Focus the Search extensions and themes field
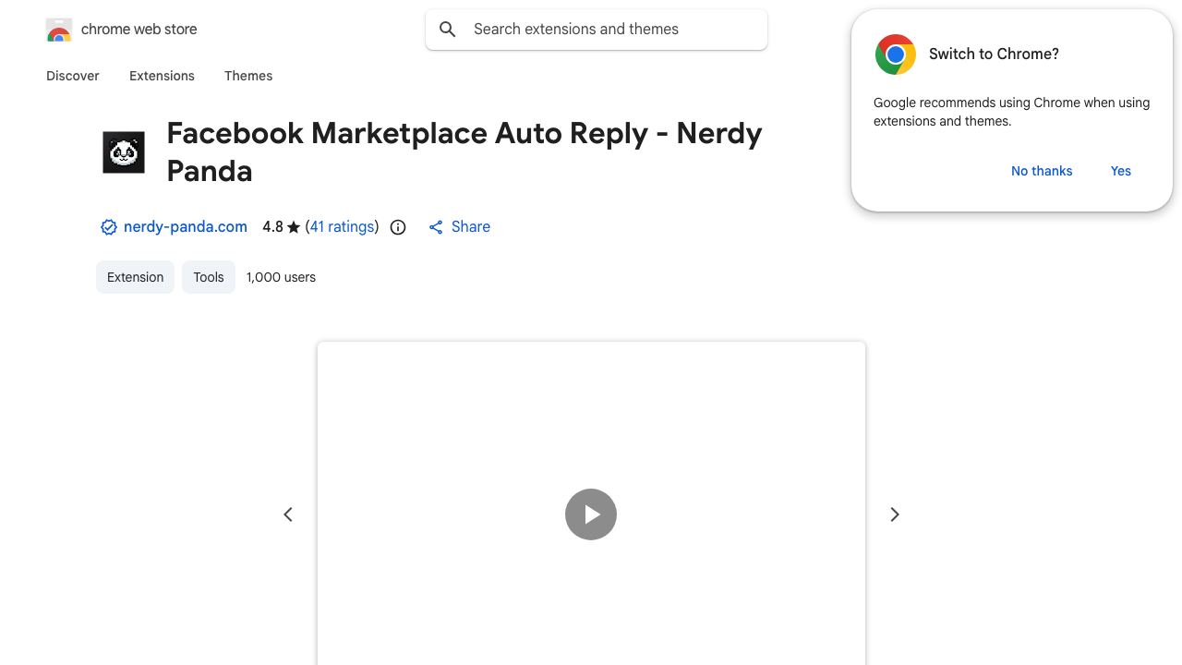This screenshot has height=665, width=1182. tap(597, 30)
